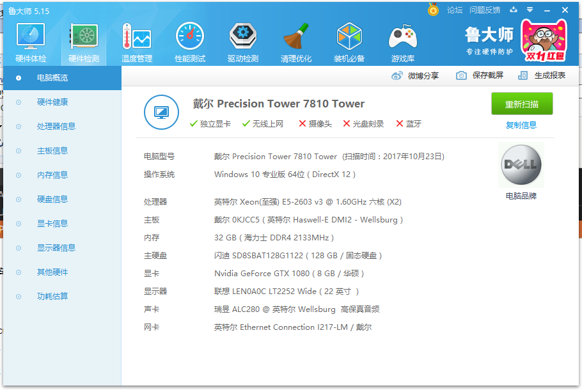Image resolution: width=582 pixels, height=390 pixels.
Task: Click the 瑞昱 ALC280 sound card value
Action: point(297,309)
